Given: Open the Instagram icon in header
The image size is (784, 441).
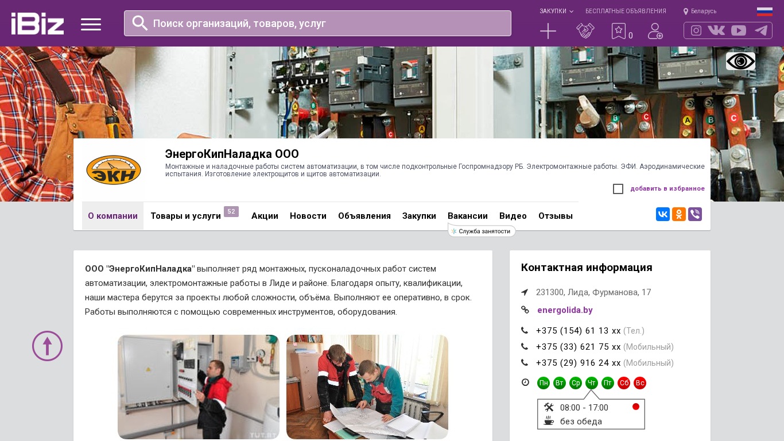Looking at the screenshot, I should 696,30.
